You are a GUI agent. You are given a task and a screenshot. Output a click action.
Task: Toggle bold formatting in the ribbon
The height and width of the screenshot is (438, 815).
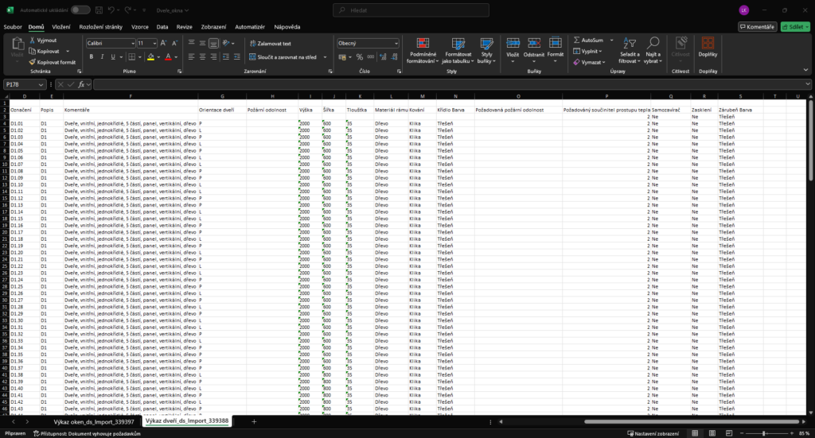92,56
